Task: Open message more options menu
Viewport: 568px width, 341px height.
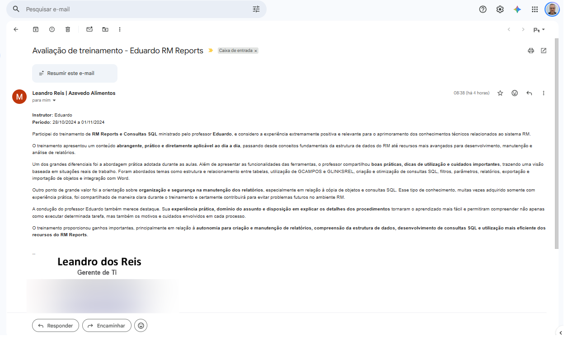Action: 544,93
